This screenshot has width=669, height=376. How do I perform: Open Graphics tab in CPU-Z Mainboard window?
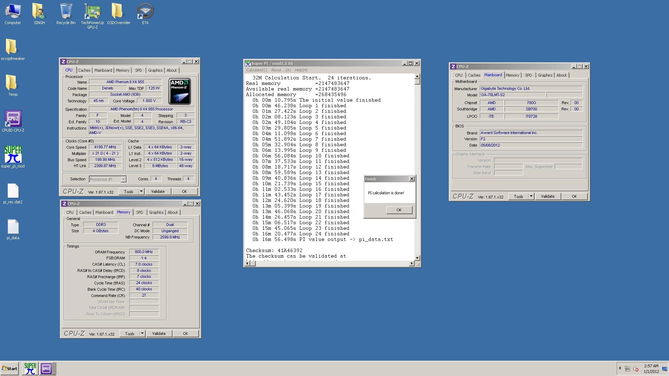coord(545,75)
